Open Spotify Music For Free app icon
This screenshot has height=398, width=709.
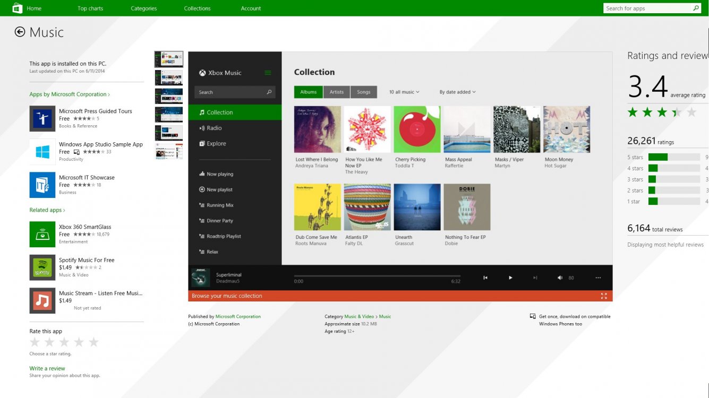pos(42,267)
